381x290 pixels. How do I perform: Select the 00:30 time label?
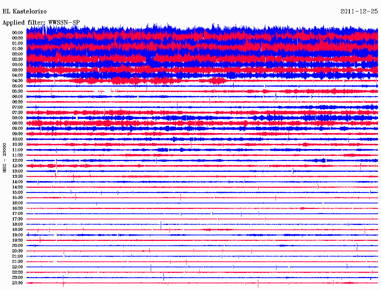click(17, 38)
